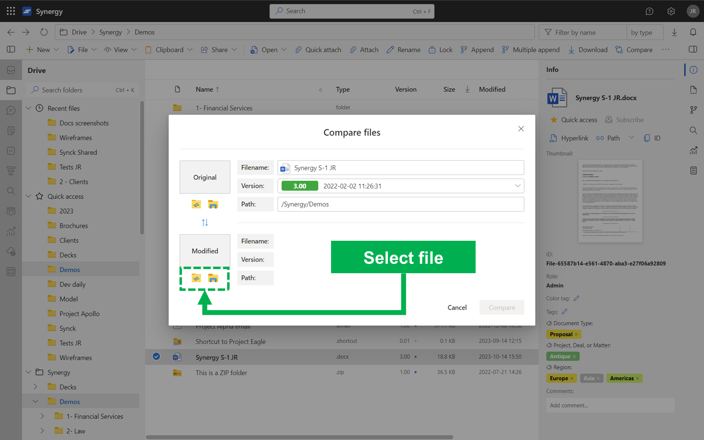This screenshot has width=704, height=440.
Task: Click Lock in the toolbar
Action: 440,49
